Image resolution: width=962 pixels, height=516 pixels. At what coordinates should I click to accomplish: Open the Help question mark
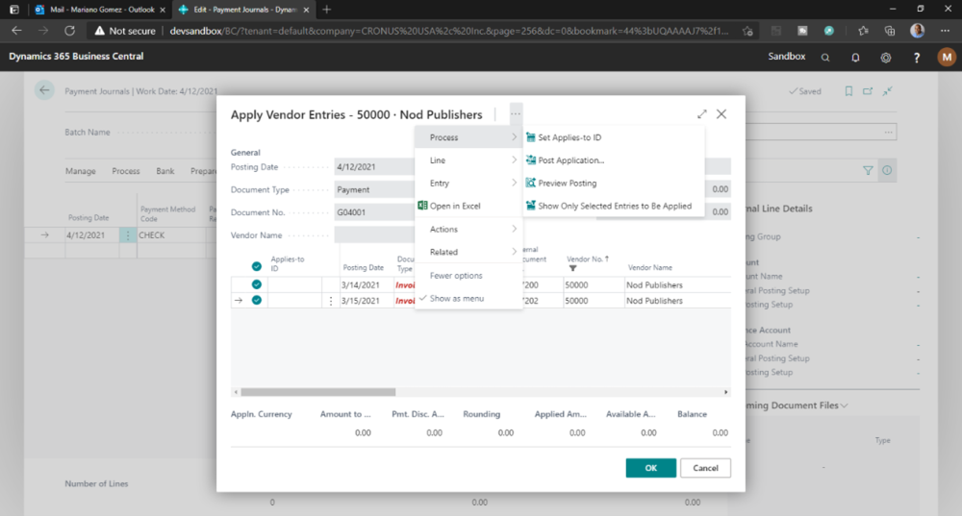916,58
